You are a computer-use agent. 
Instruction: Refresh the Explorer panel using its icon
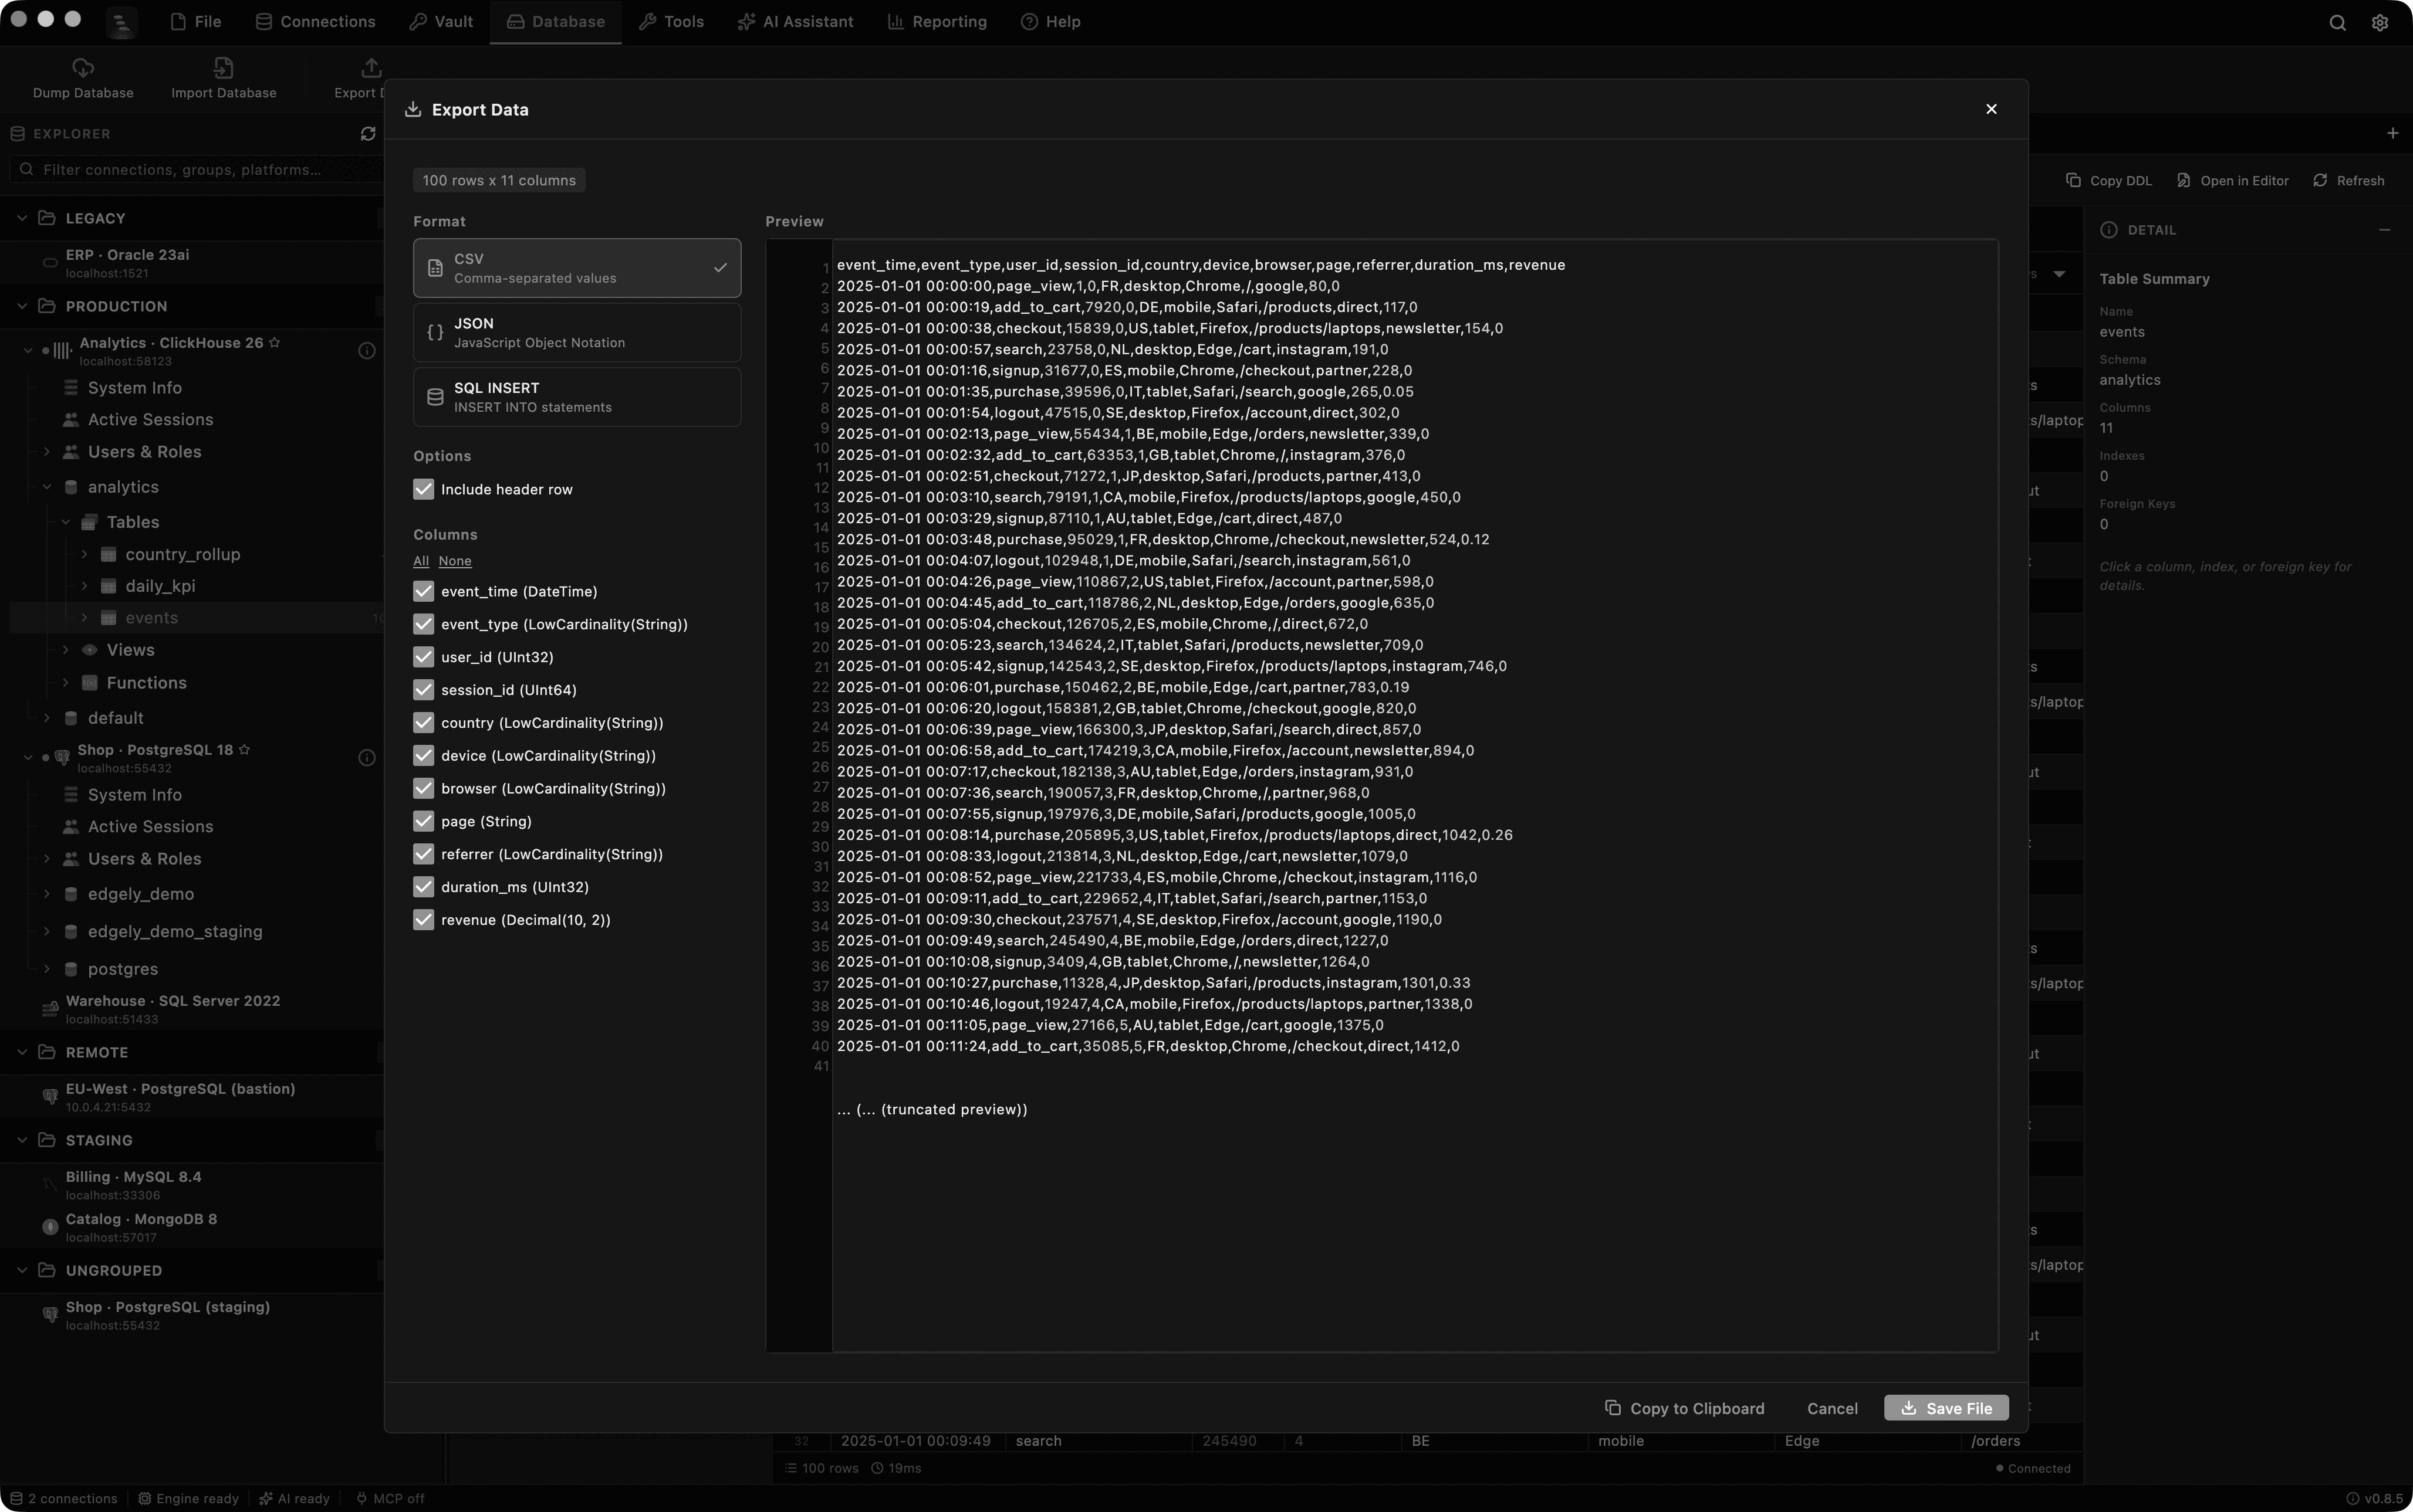[367, 134]
